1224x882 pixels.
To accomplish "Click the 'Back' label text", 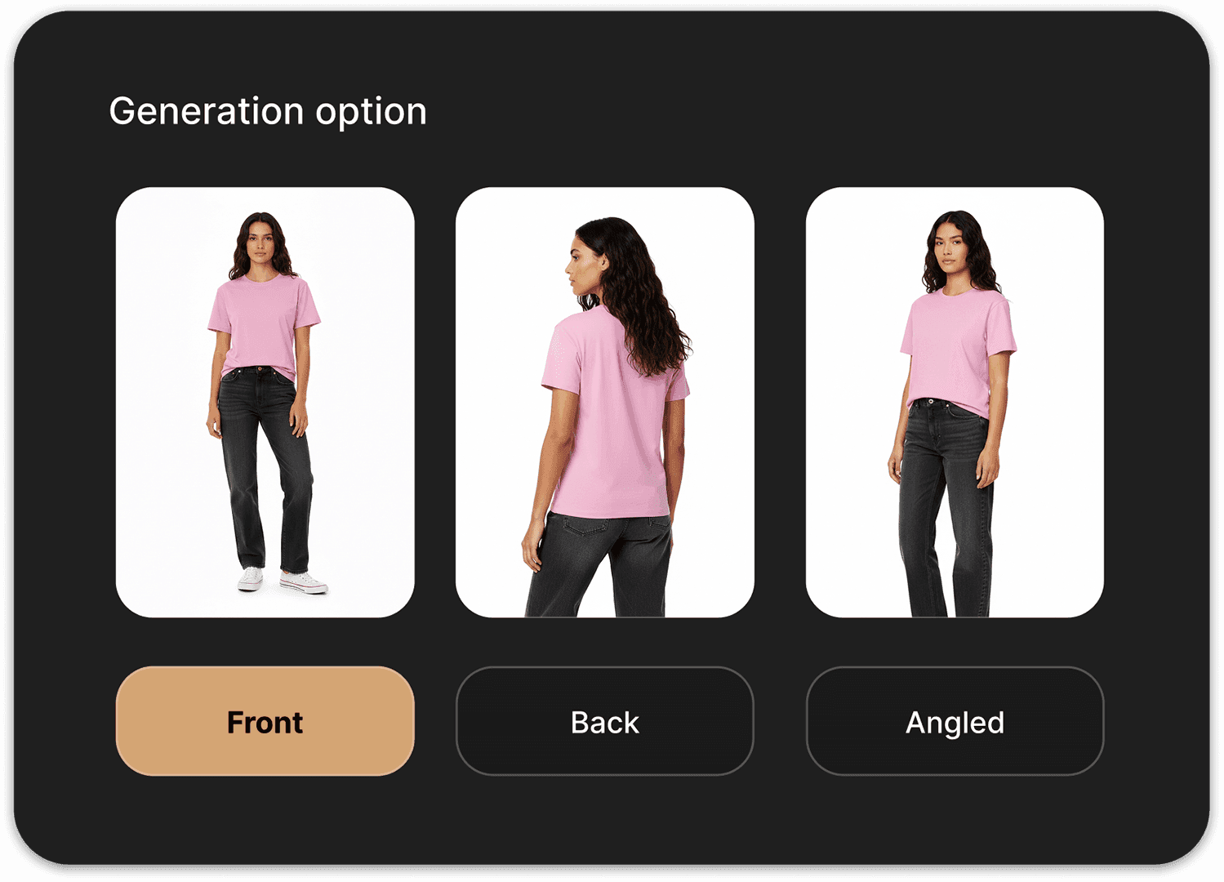I will (605, 723).
